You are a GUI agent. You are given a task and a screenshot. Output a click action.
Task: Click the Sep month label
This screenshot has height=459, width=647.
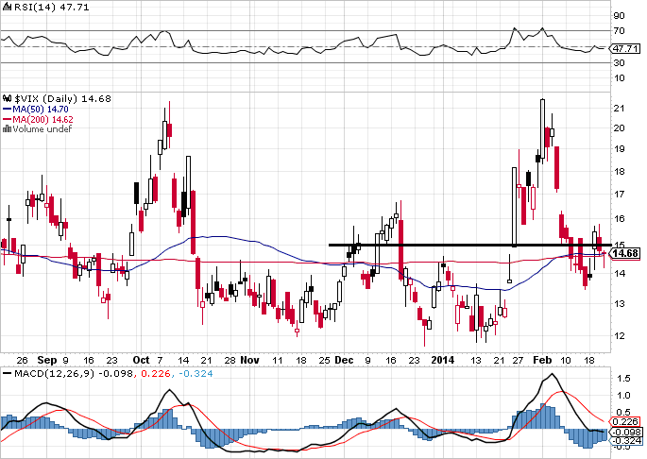46,361
